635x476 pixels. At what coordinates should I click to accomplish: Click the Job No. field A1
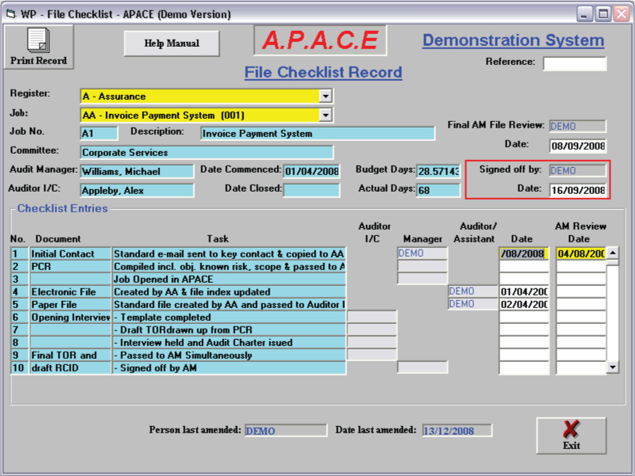(x=99, y=133)
